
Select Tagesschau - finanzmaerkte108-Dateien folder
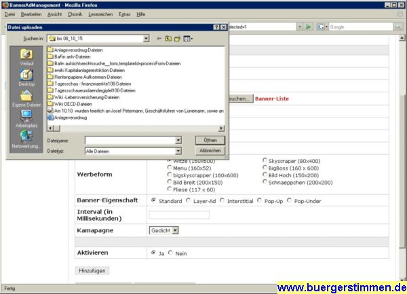(90, 84)
